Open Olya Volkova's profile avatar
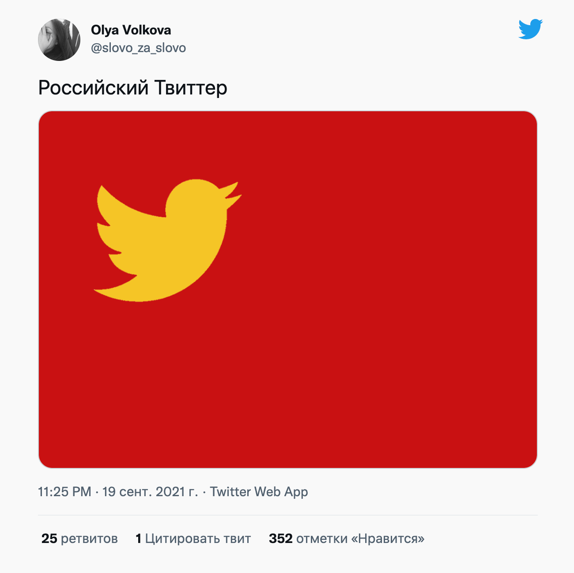 pos(59,40)
